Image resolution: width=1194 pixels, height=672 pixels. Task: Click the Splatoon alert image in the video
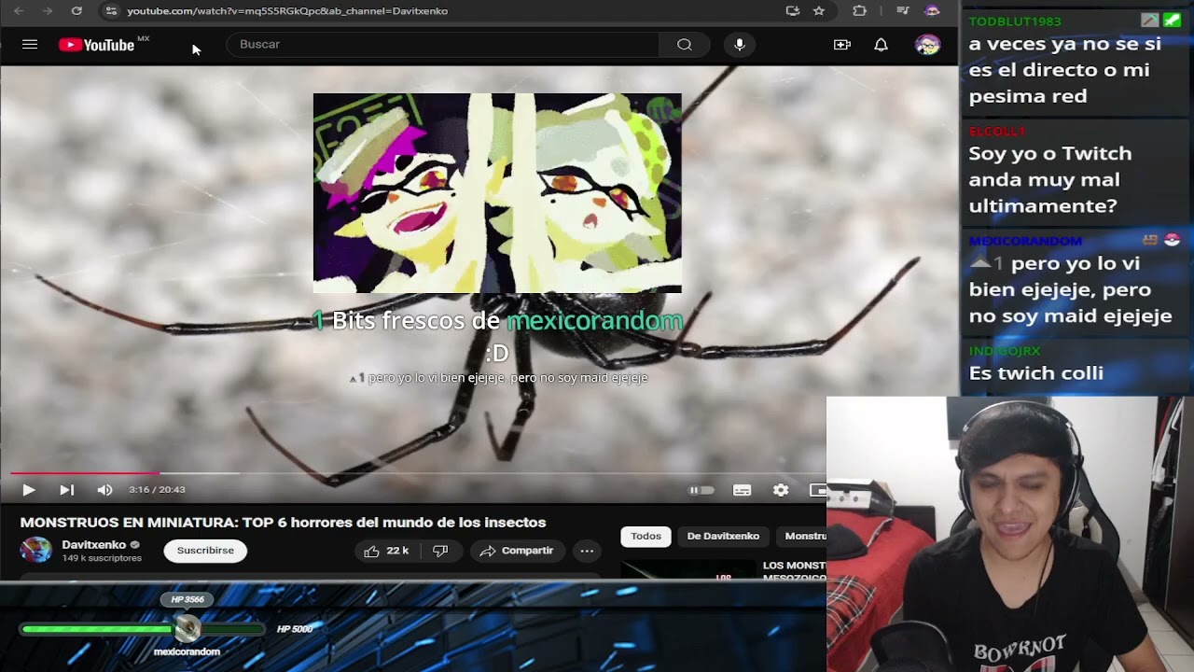click(497, 193)
